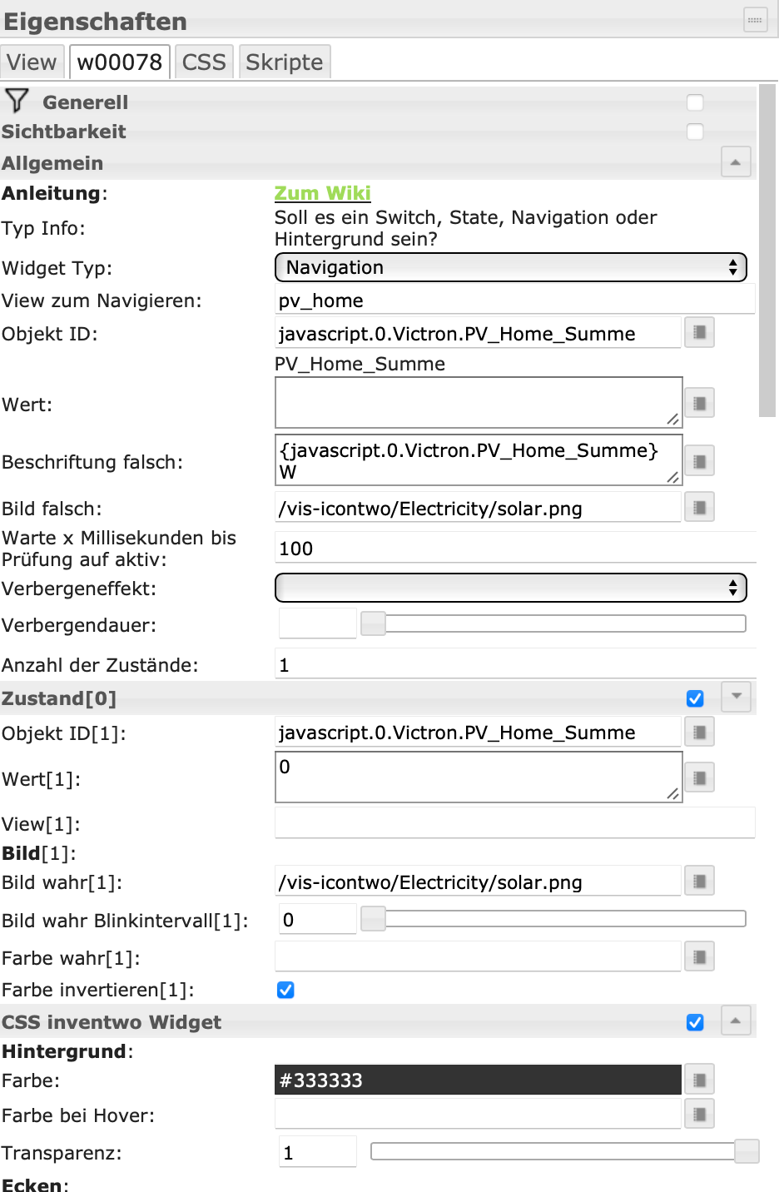Click the filter funnel icon beside Generell
779x1192 pixels.
click(17, 101)
